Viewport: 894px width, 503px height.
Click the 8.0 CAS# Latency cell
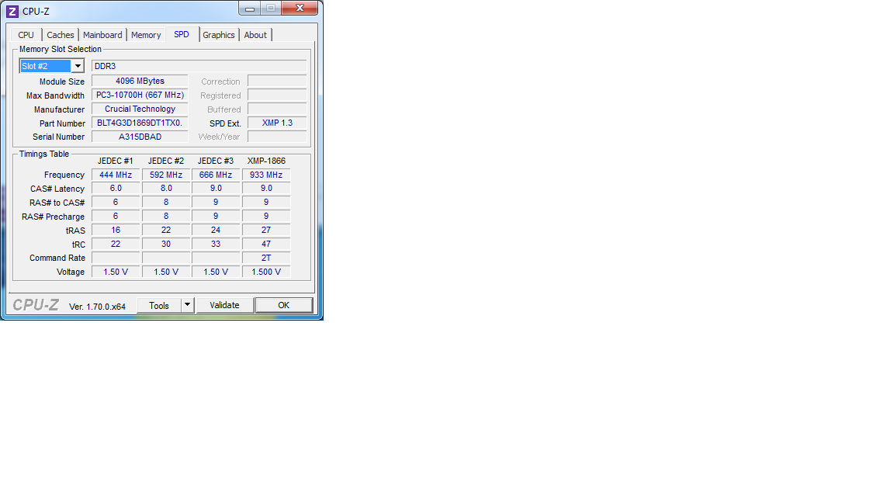pos(166,188)
